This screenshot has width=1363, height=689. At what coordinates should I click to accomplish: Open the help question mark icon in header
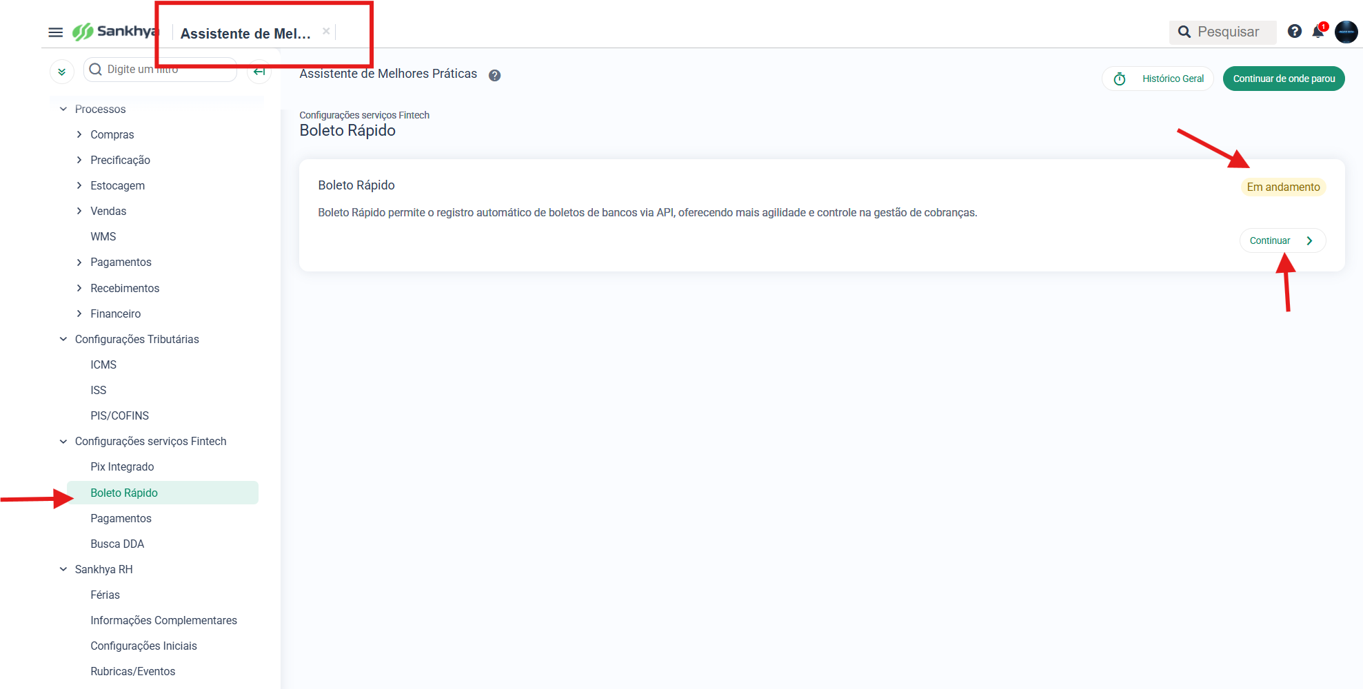(1295, 31)
